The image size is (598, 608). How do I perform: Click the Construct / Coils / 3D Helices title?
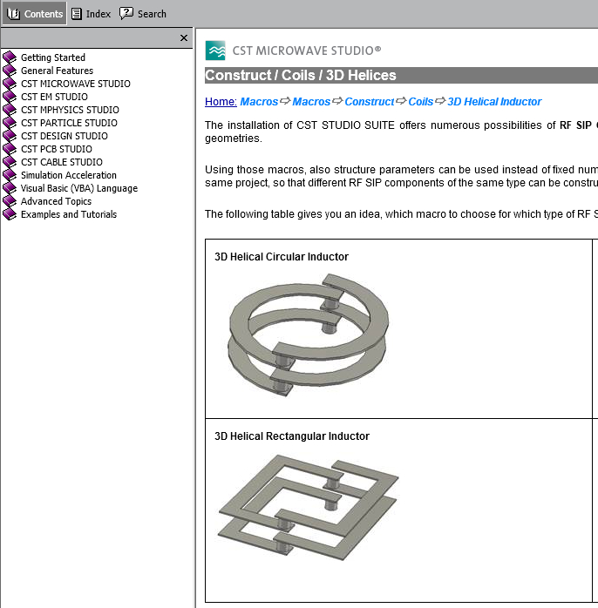[x=301, y=75]
